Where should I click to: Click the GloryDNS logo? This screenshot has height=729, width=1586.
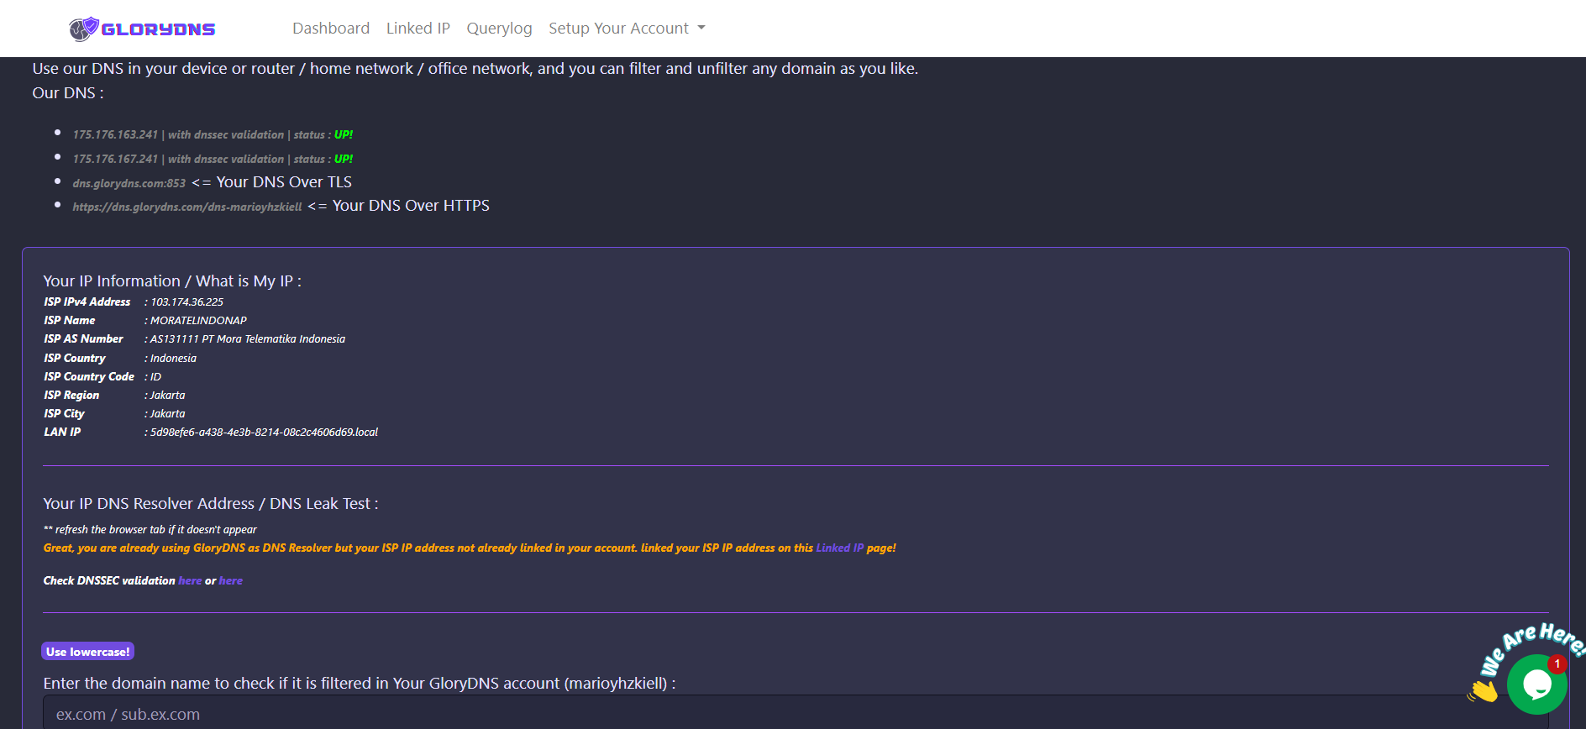pyautogui.click(x=142, y=29)
